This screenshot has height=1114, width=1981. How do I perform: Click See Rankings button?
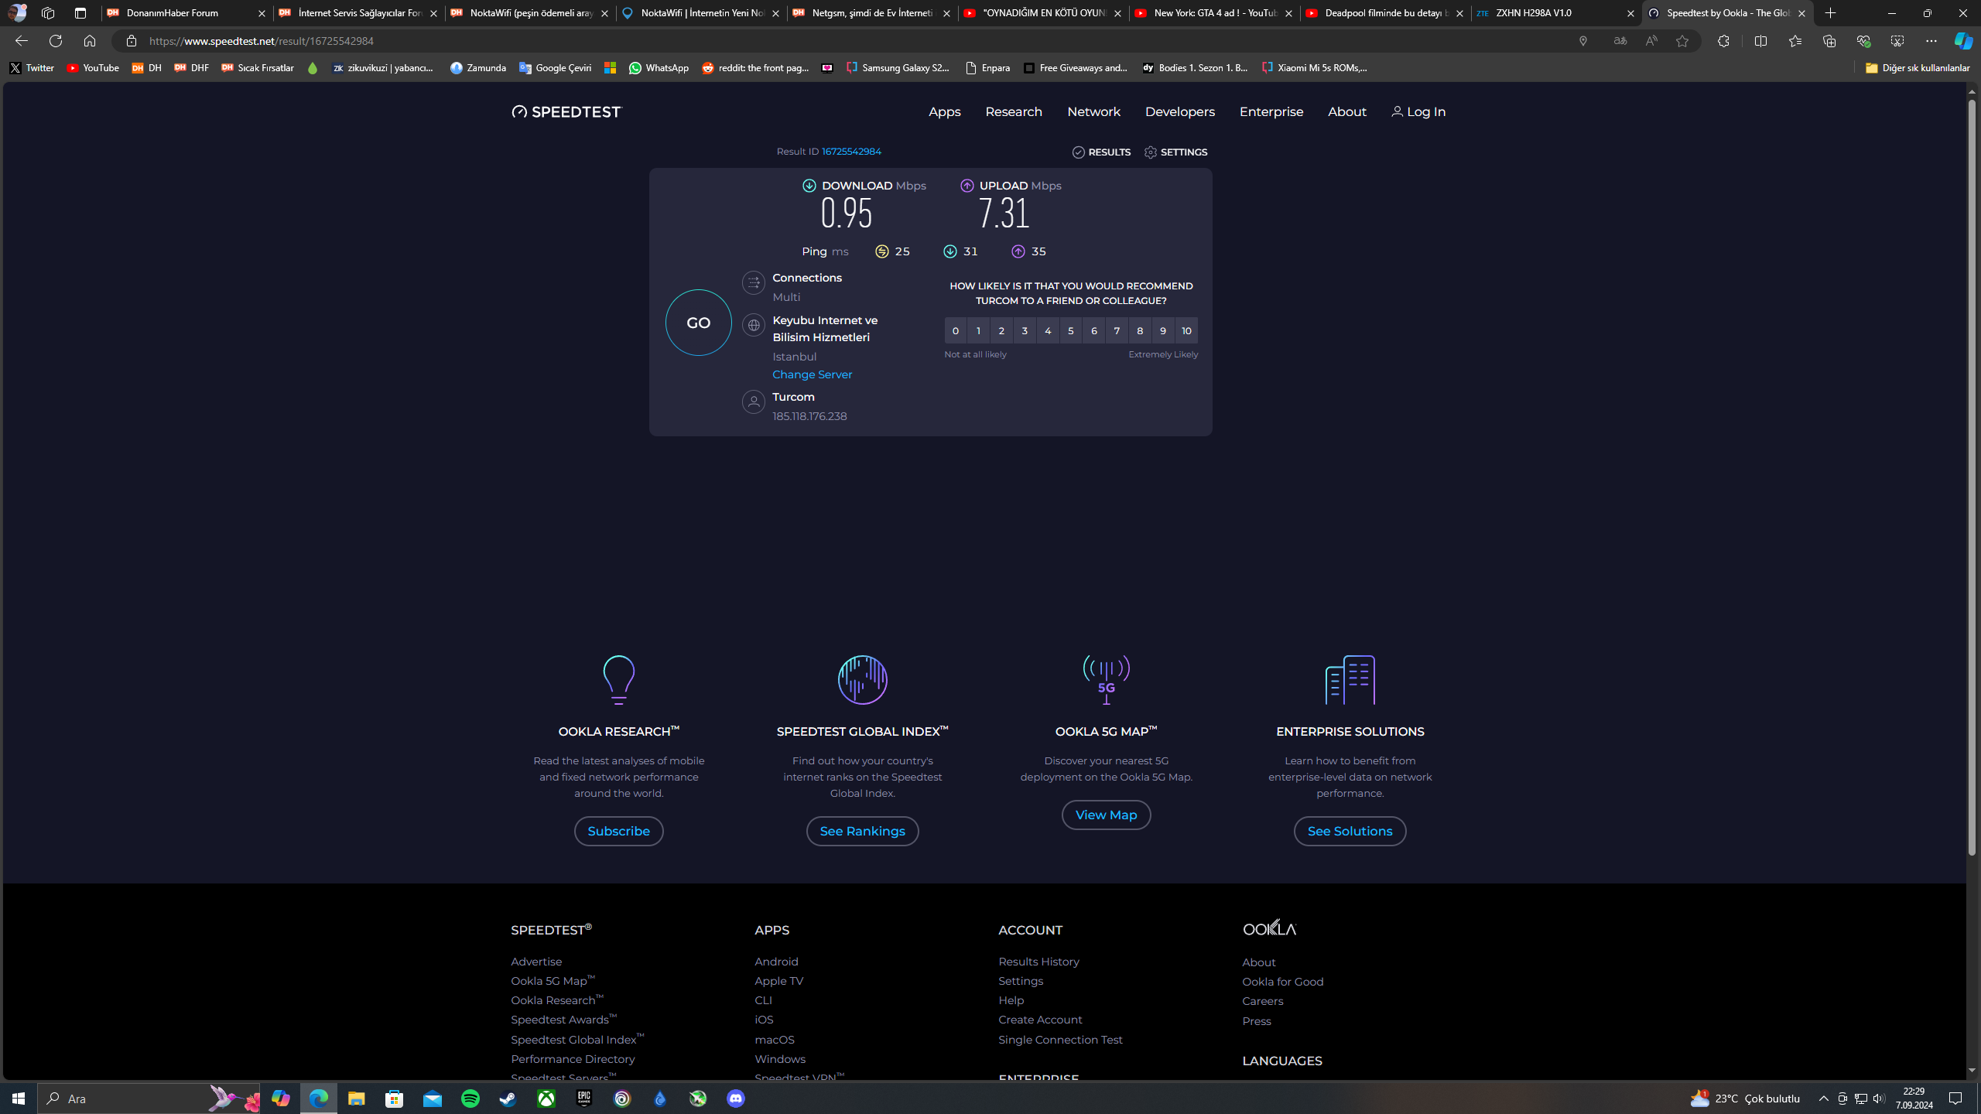[862, 831]
